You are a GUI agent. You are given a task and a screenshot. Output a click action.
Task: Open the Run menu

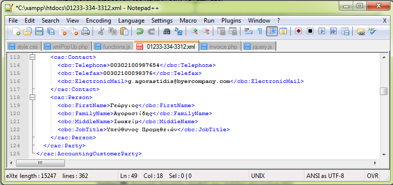[x=209, y=21]
